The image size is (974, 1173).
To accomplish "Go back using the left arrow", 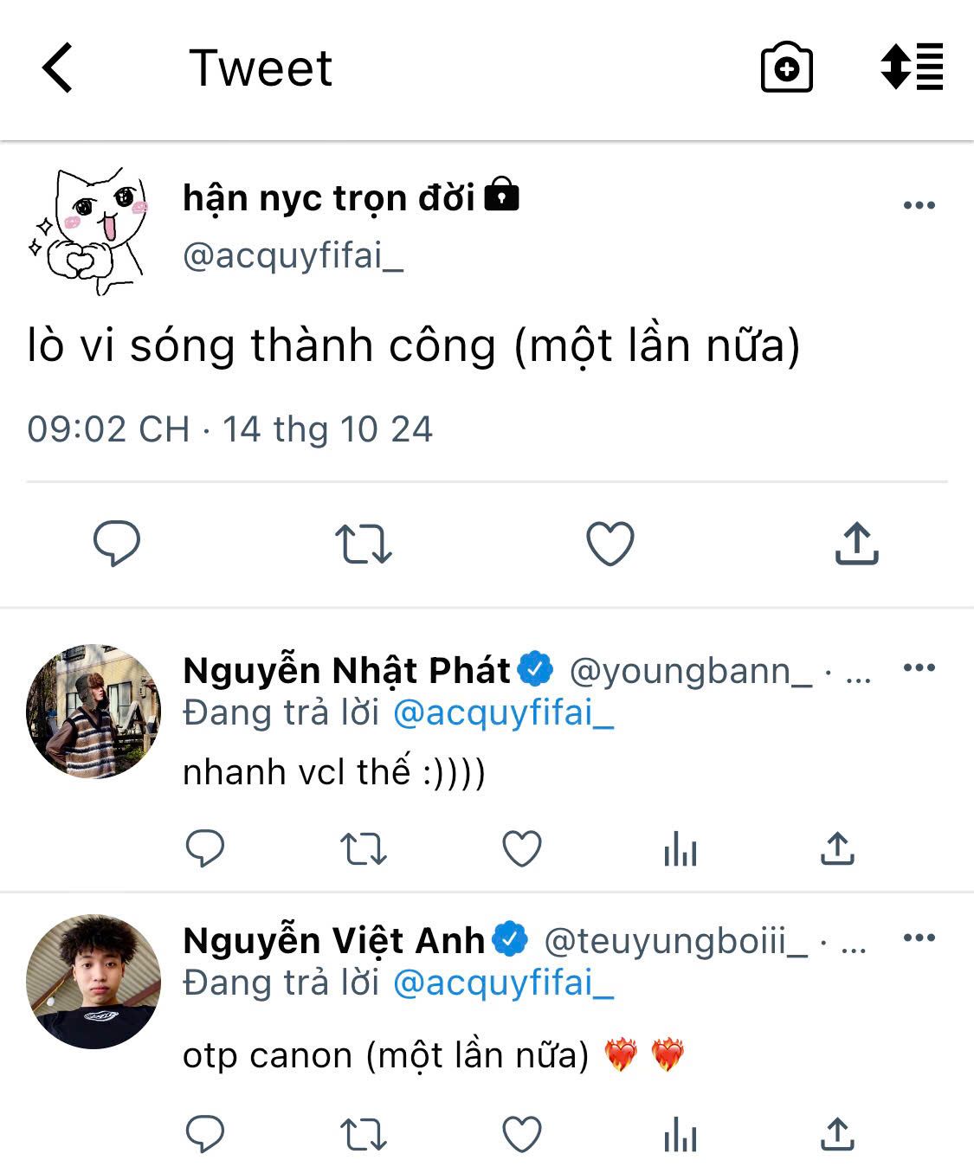I will [x=58, y=68].
